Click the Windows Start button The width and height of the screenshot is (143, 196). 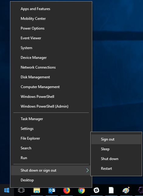click(7, 190)
